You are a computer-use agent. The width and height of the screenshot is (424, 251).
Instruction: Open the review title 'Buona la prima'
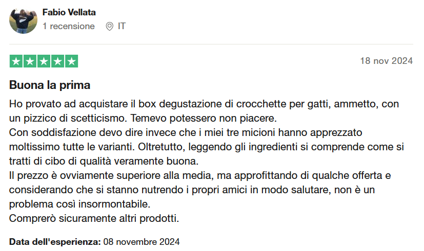(50, 85)
